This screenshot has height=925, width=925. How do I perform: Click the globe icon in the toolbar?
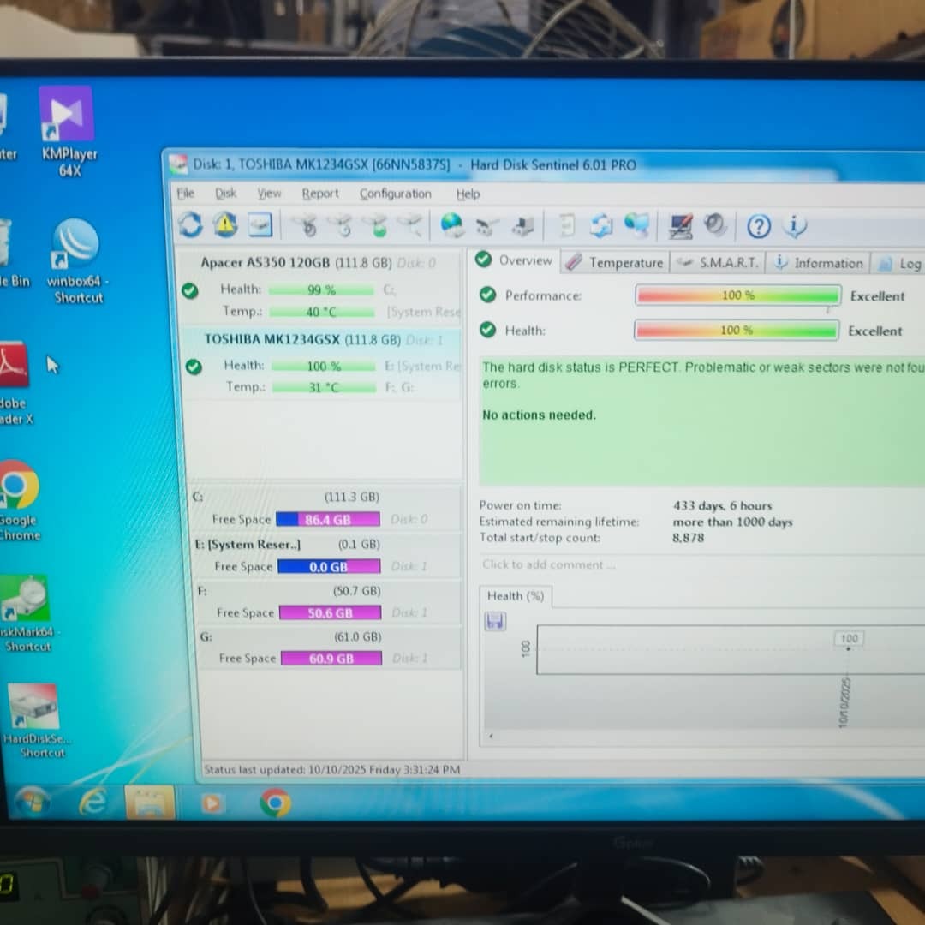(x=451, y=226)
